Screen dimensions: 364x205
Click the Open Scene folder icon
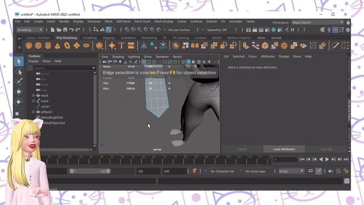[x=59, y=30]
